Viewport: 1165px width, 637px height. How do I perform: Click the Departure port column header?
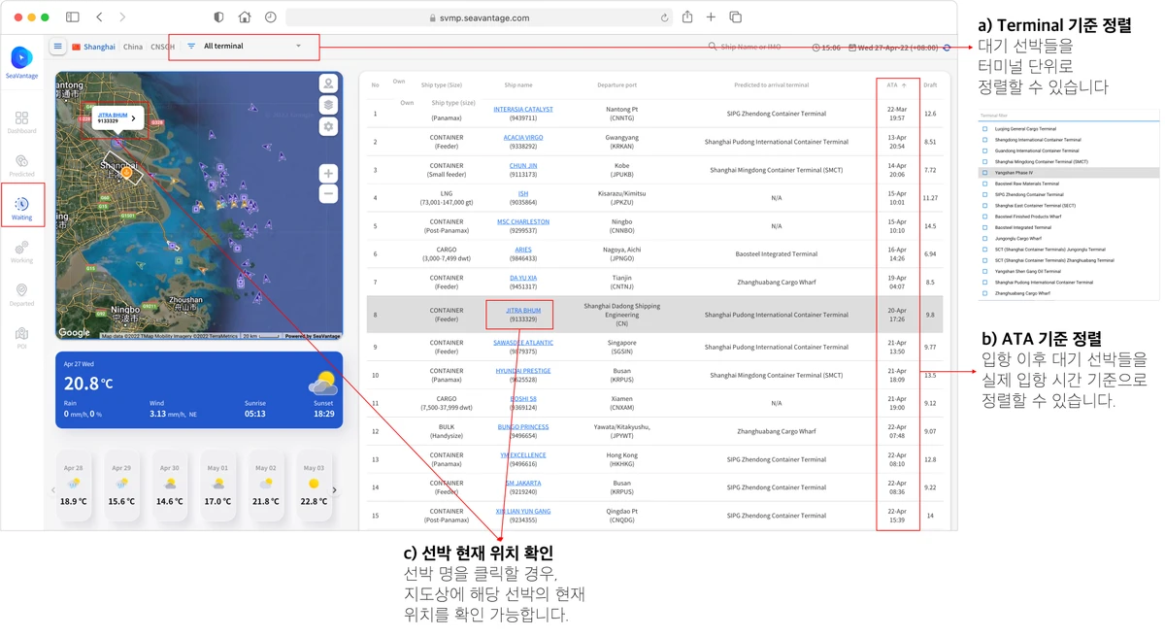click(x=616, y=85)
